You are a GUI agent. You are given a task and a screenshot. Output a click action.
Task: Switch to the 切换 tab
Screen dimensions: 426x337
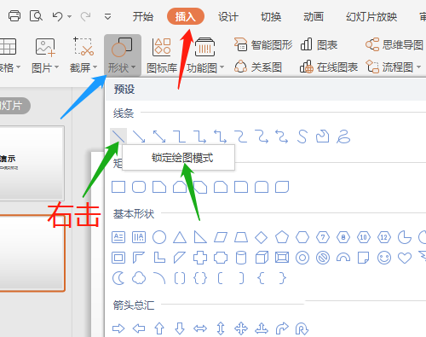pos(271,17)
